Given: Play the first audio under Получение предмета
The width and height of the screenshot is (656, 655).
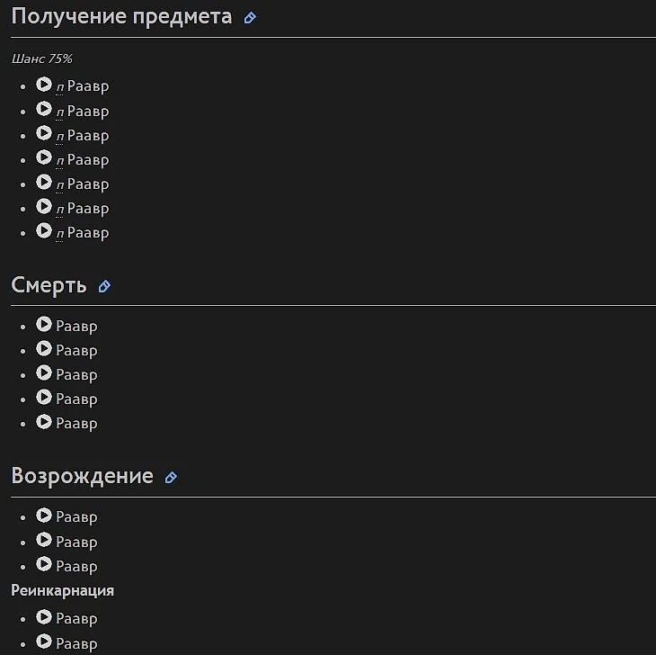Looking at the screenshot, I should [x=44, y=85].
